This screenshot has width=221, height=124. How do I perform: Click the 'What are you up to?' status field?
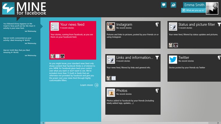pyautogui.click(x=194, y=10)
